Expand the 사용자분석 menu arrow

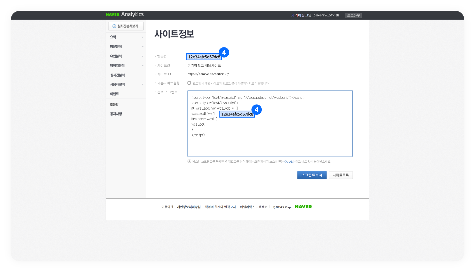pos(142,84)
